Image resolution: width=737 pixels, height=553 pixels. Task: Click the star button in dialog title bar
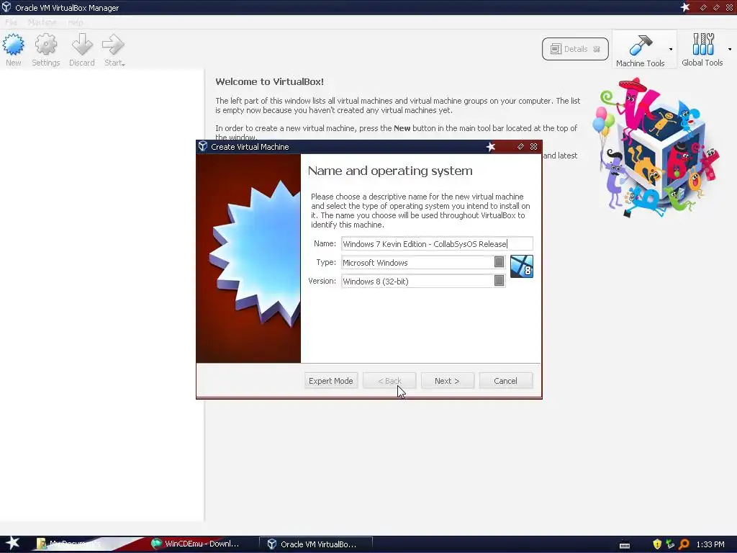click(x=491, y=147)
